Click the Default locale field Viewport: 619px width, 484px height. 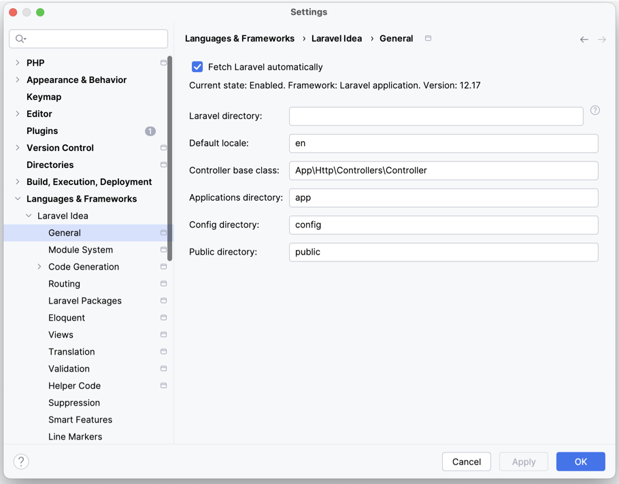[444, 144]
